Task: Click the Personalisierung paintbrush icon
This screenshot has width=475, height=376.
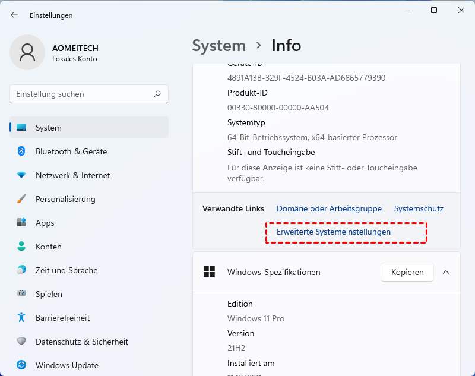Action: [x=22, y=199]
